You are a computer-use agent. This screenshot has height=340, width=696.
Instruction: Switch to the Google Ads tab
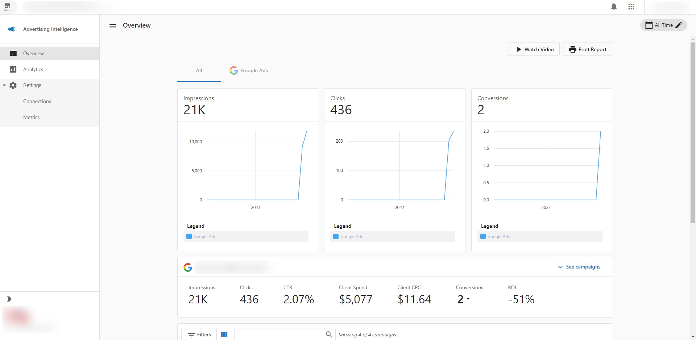[249, 70]
